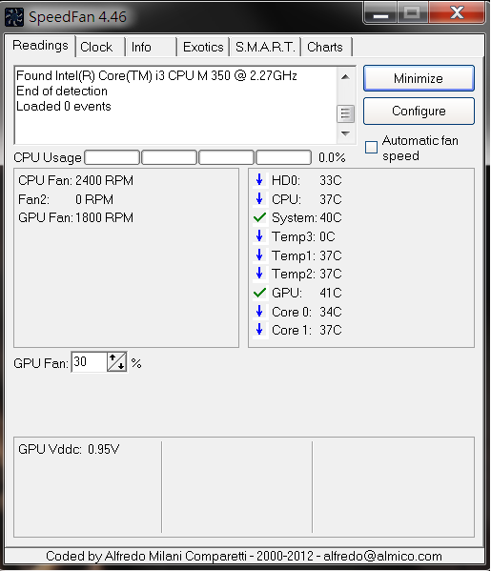Click the blue down arrow beside HD0
This screenshot has width=491, height=571.
(x=259, y=180)
